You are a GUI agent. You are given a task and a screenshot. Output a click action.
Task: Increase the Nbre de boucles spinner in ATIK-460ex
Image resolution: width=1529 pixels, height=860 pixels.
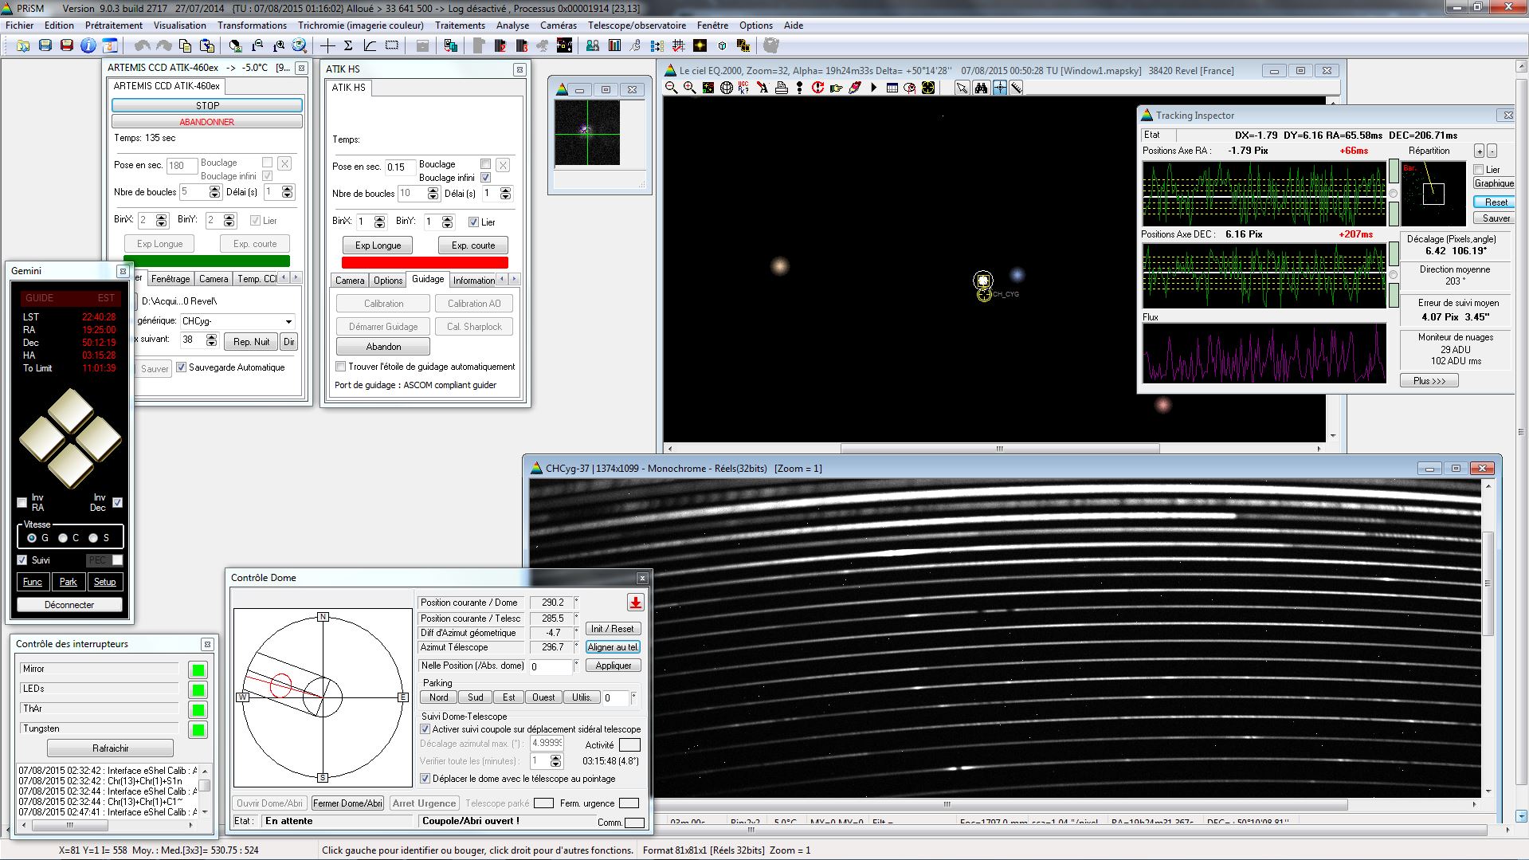tap(214, 188)
